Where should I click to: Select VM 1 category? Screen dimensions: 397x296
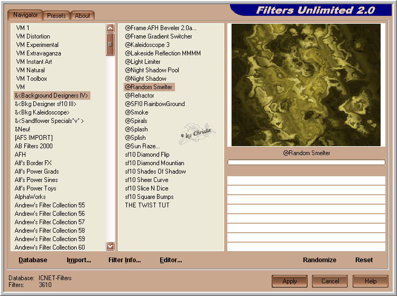coord(23,28)
